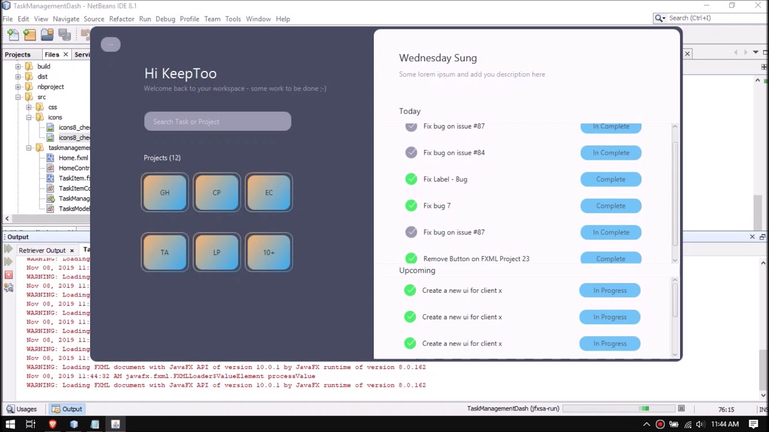Toggle the green check beside Fix Label - Bug
769x432 pixels.
[x=411, y=179]
